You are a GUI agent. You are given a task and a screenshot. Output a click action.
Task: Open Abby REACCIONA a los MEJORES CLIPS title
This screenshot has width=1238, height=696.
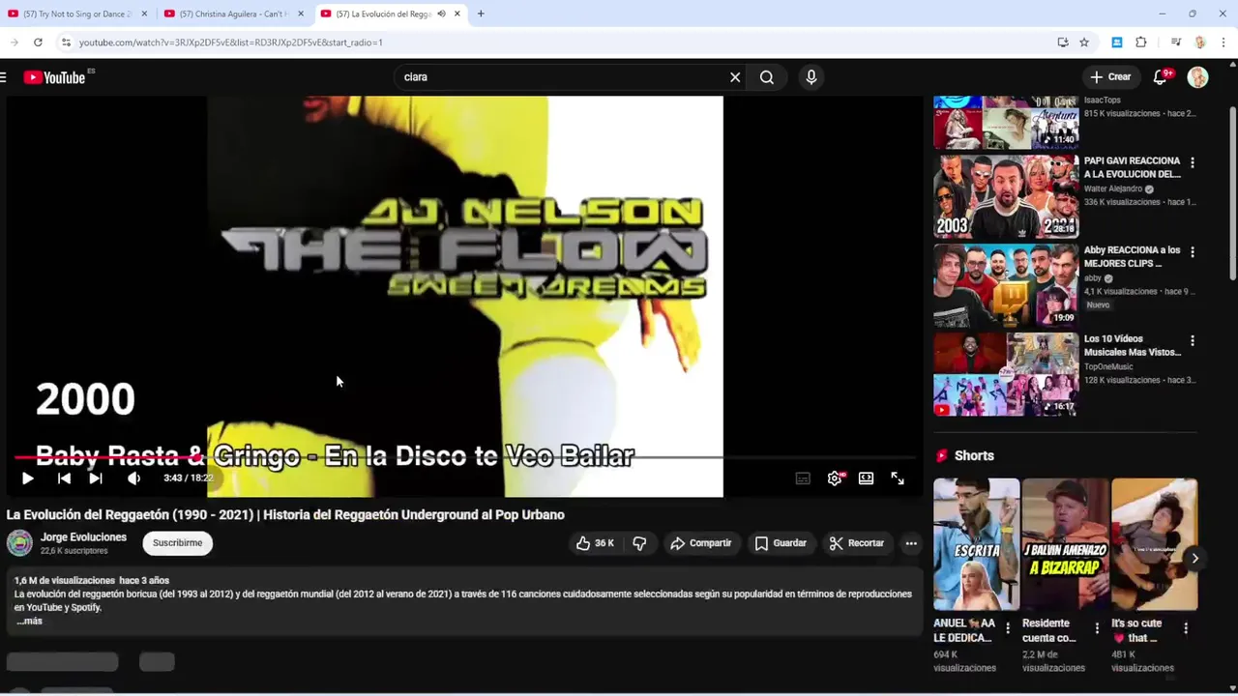(1133, 256)
